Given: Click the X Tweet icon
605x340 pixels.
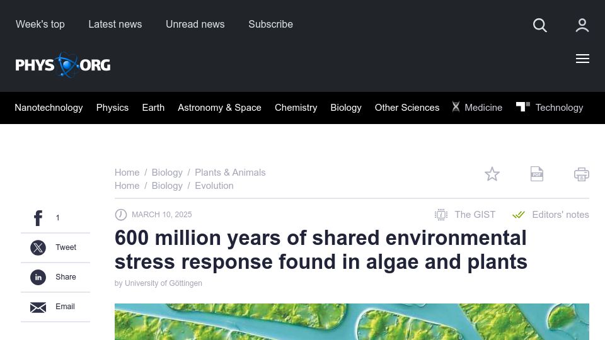Looking at the screenshot, I should point(38,247).
